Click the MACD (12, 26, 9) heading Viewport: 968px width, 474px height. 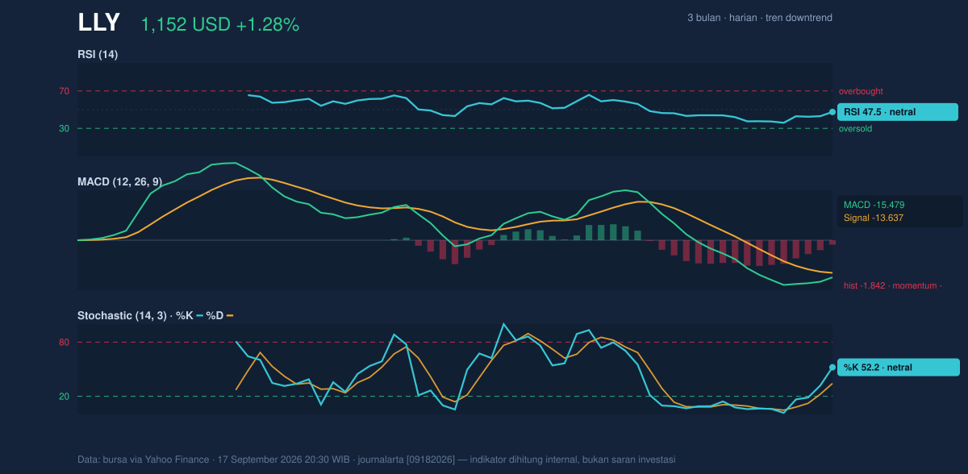120,181
